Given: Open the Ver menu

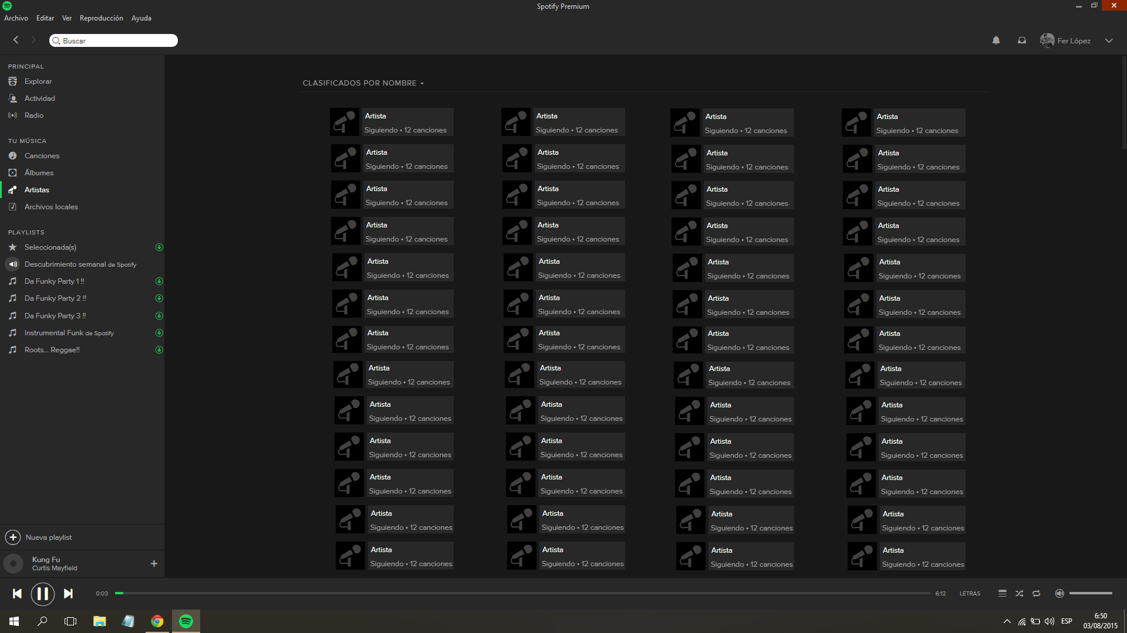Looking at the screenshot, I should 67,18.
